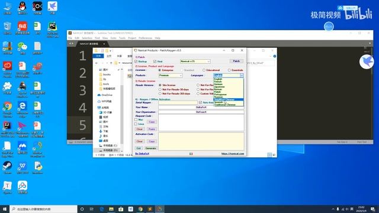Open Google Chrome desktop icon

(x=7, y=109)
